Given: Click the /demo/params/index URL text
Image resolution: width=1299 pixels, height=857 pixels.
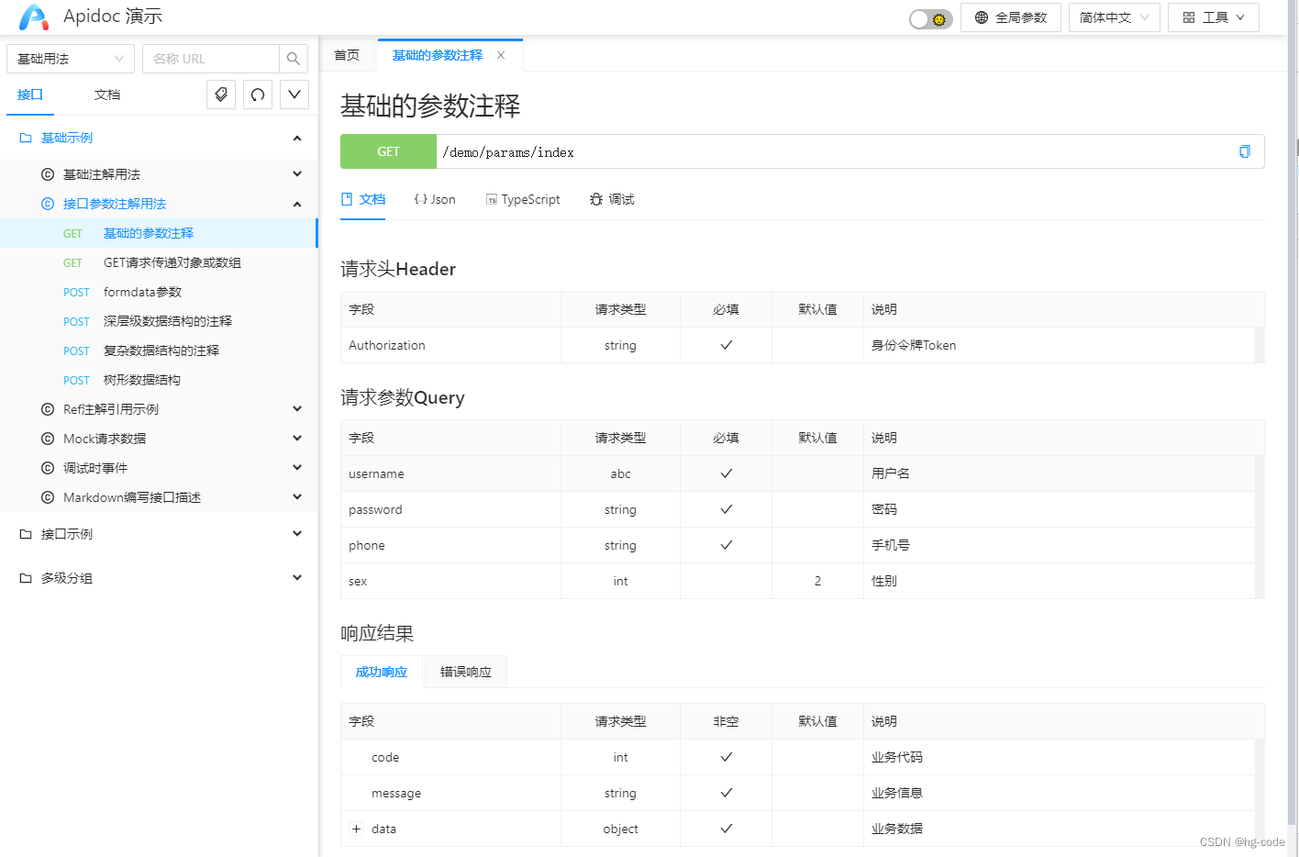Looking at the screenshot, I should (x=508, y=152).
